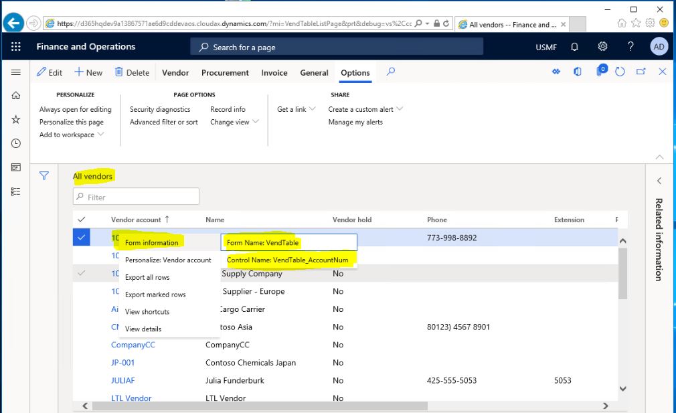
Task: Switch to the Invoice tab
Action: (274, 72)
